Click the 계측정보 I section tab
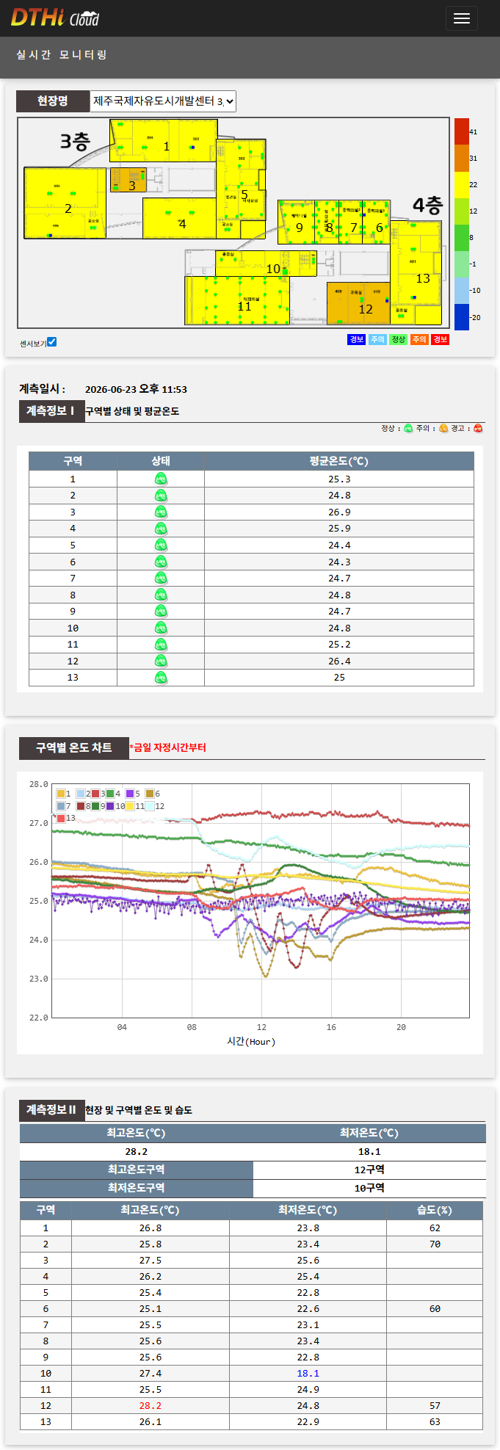Image resolution: width=500 pixels, height=1450 pixels. pyautogui.click(x=51, y=411)
